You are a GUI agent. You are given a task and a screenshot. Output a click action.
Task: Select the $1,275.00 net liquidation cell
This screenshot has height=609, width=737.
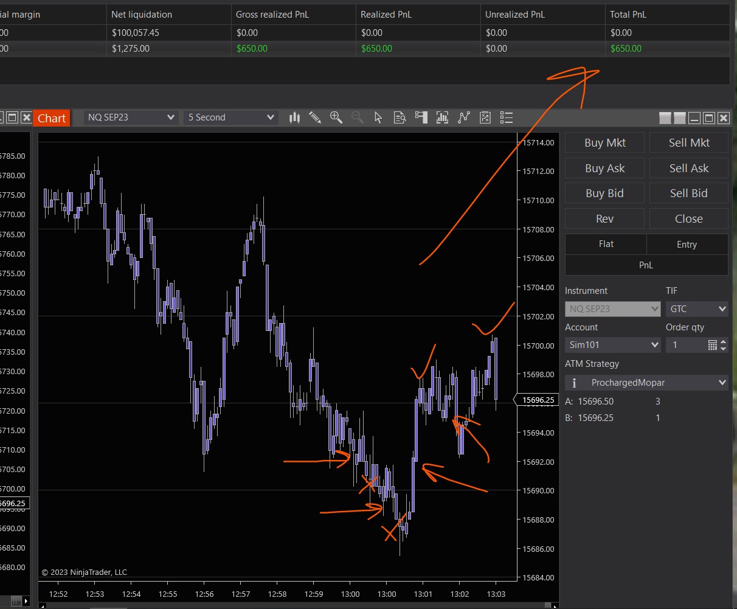[x=168, y=49]
